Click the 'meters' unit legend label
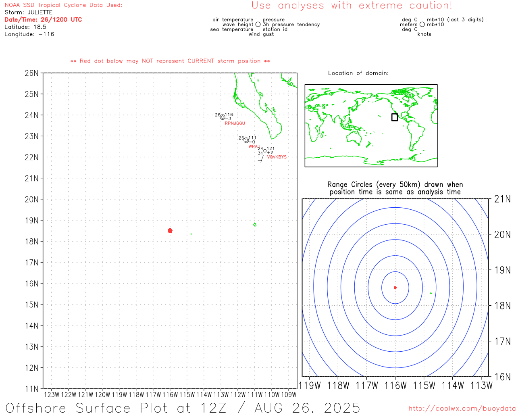This screenshot has width=516, height=413. [x=409, y=25]
